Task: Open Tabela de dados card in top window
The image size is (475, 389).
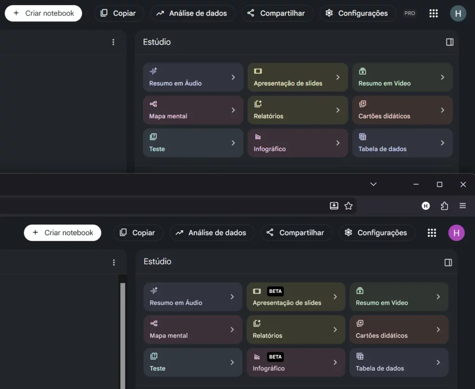Action: pyautogui.click(x=402, y=143)
